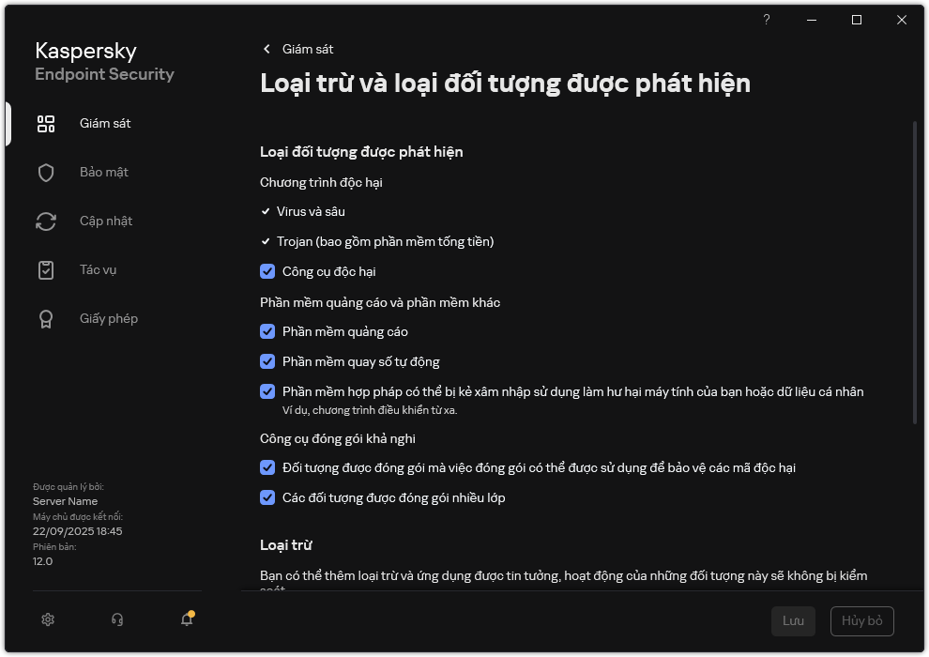Toggle Phần mềm quay số tự động detection
The width and height of the screenshot is (929, 657).
point(267,361)
